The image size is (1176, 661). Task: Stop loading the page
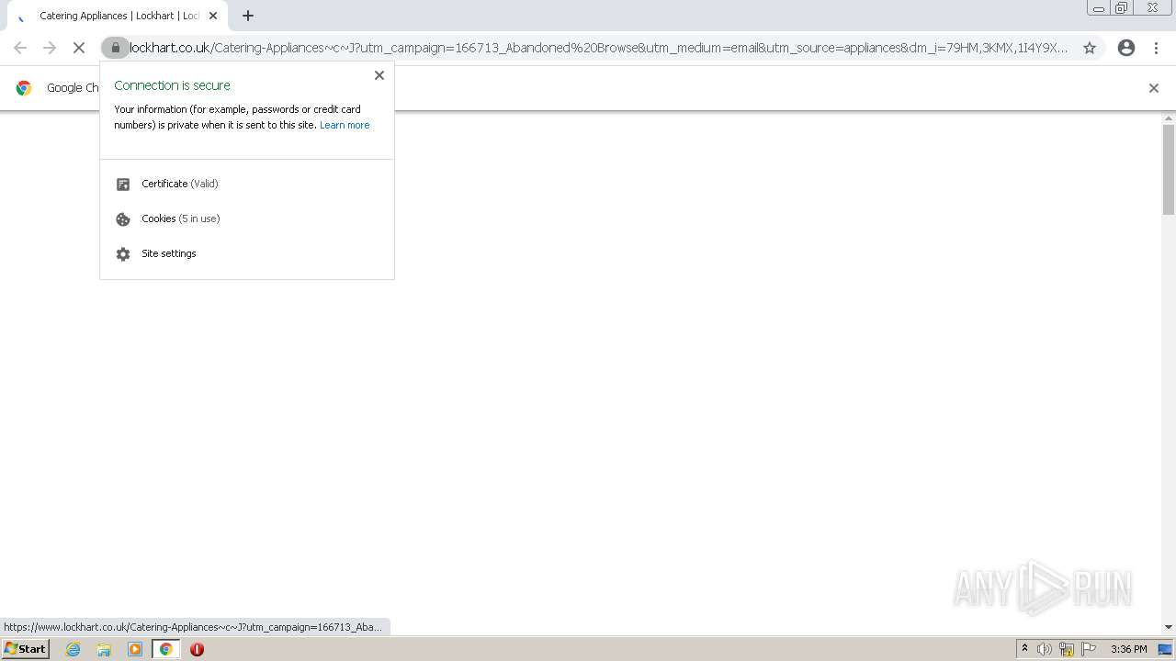click(x=79, y=48)
